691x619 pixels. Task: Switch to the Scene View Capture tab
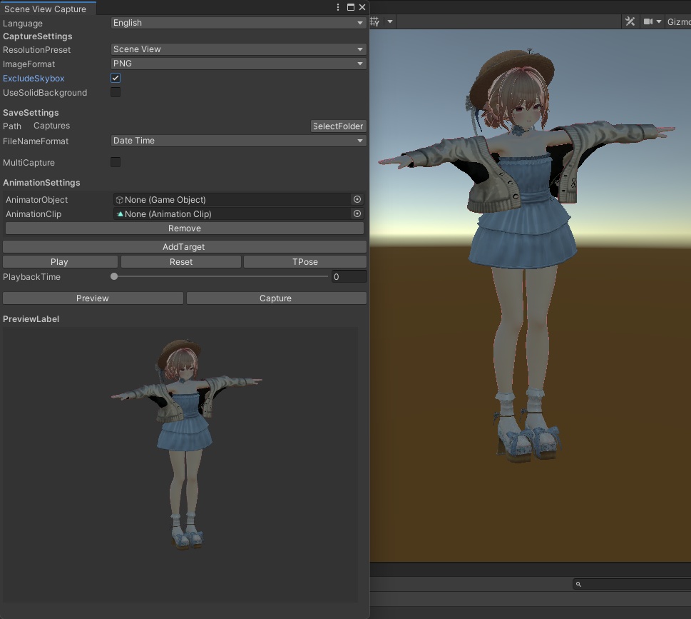coord(48,8)
